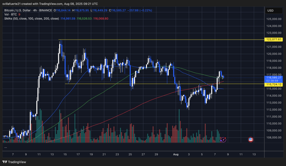Viewport: 286px width, 166px height.
Task: Click the current price label 116,585.27
Action: point(273,78)
